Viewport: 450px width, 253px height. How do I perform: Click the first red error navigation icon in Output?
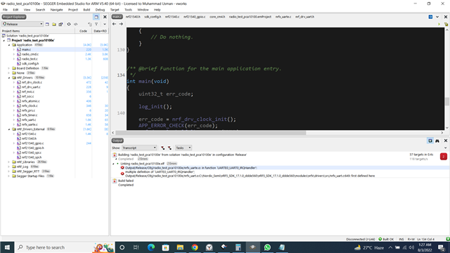pyautogui.click(x=162, y=148)
